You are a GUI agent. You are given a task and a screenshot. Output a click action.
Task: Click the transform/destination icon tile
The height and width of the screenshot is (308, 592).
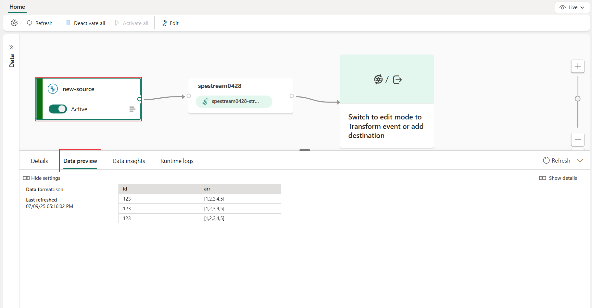tap(387, 80)
